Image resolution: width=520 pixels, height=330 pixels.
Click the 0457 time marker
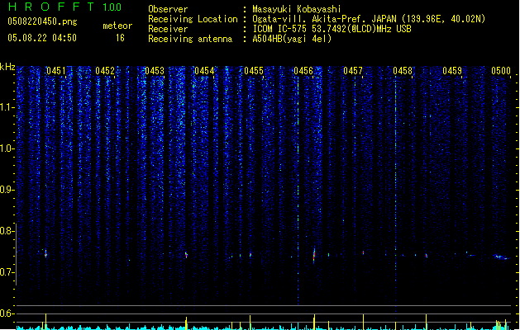(x=353, y=71)
